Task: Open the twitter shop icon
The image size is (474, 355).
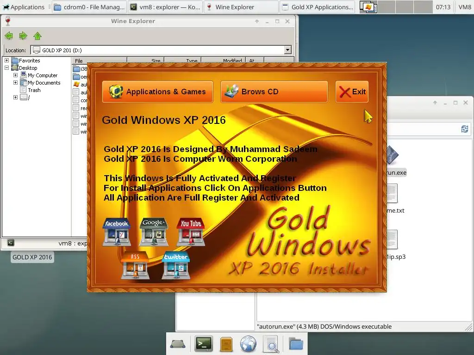Action: pos(175,265)
